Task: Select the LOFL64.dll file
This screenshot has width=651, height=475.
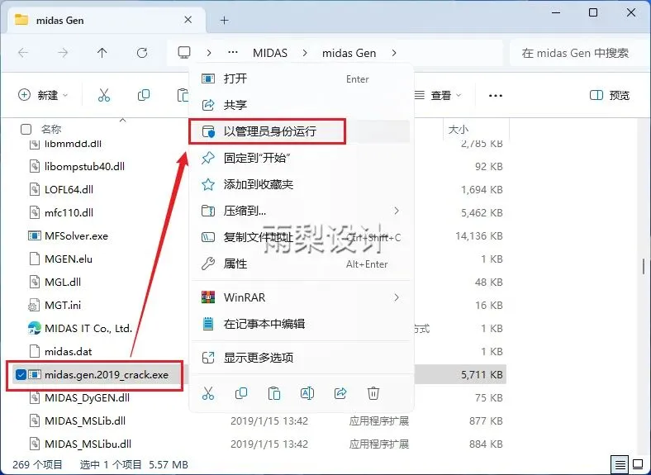Action: [69, 190]
